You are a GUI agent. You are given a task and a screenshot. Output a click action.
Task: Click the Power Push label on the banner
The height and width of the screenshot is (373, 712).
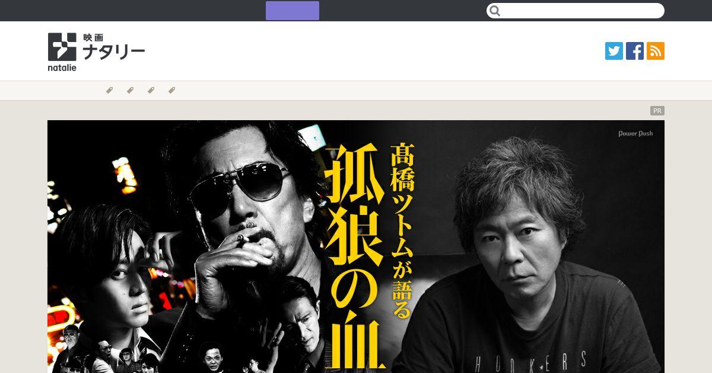[x=635, y=134]
